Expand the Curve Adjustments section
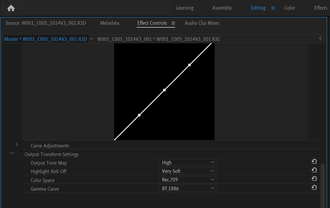The height and width of the screenshot is (208, 330). tap(17, 145)
